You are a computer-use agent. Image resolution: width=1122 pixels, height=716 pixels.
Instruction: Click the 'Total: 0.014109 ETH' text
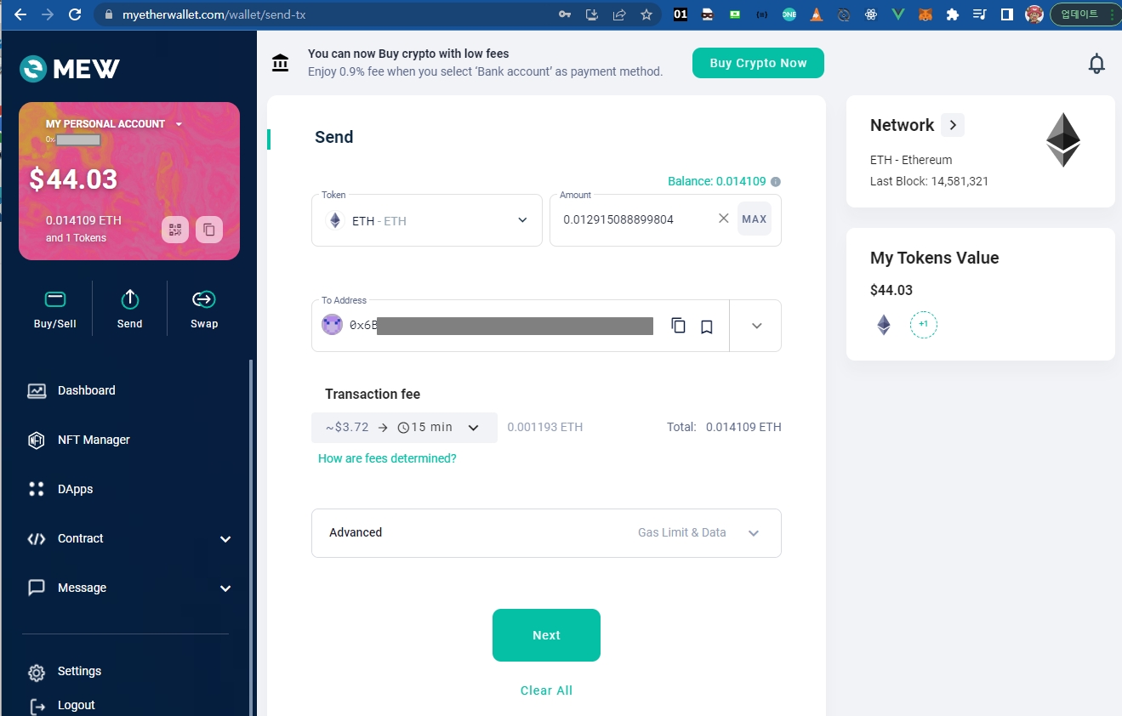724,427
